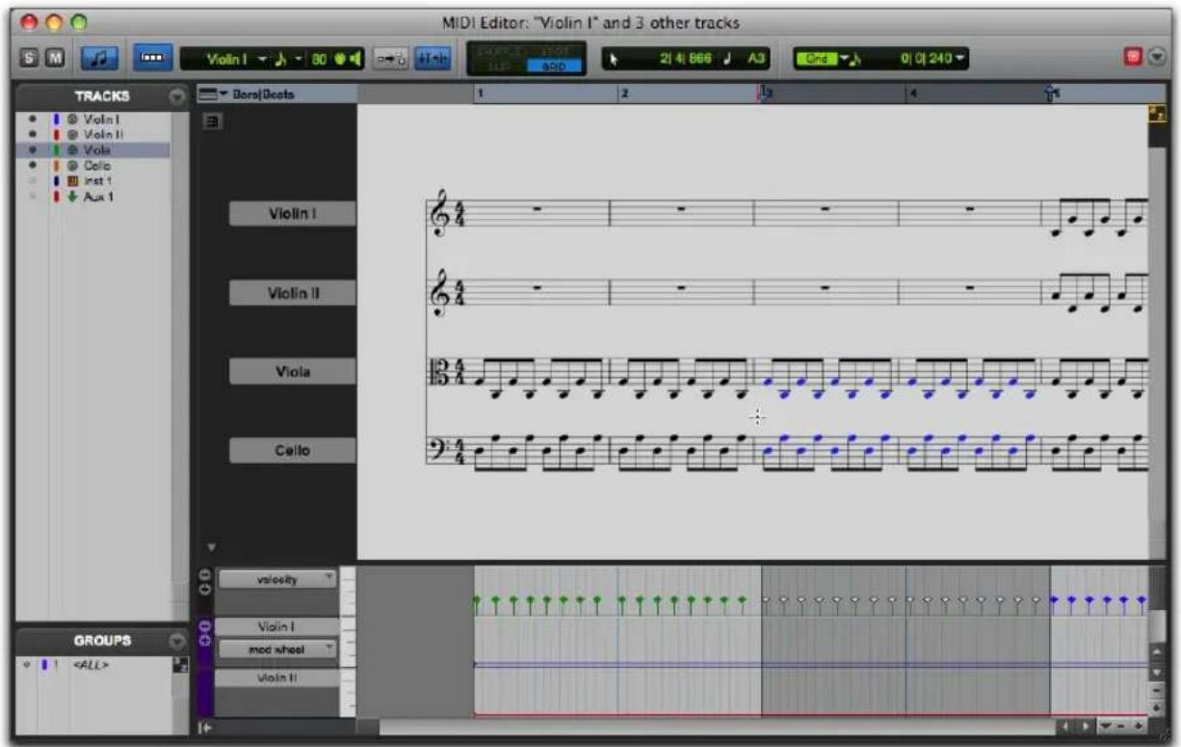
Task: Select Shuffle edit mode
Action: pyautogui.click(x=499, y=52)
